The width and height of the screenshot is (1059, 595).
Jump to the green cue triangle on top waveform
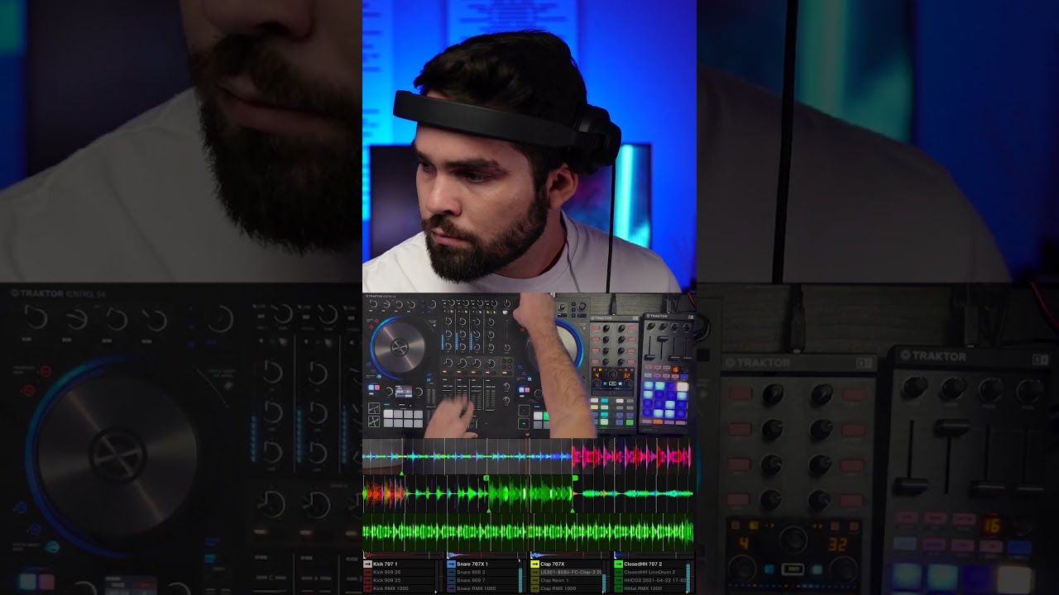402,473
